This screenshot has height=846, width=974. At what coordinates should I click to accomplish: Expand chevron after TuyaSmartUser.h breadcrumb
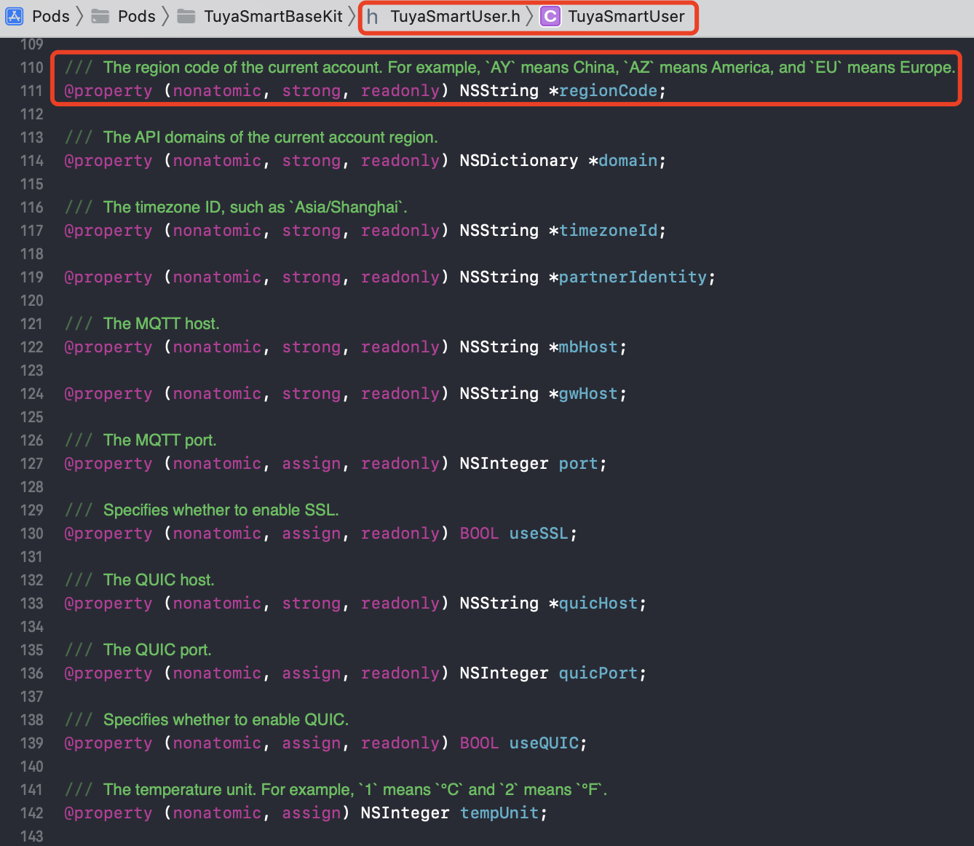[x=530, y=16]
